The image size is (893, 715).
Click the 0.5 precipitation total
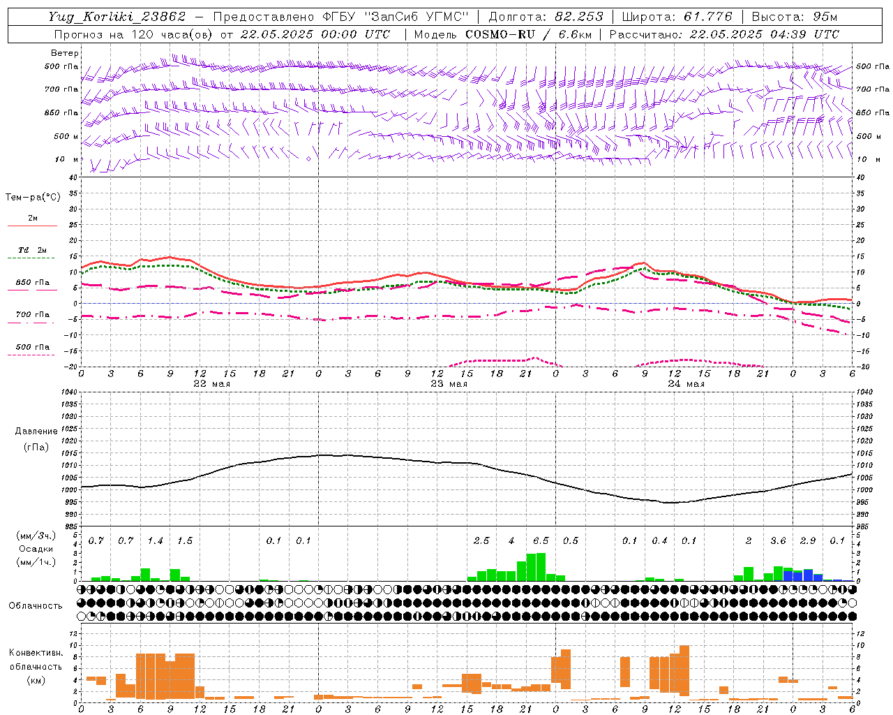tap(570, 541)
